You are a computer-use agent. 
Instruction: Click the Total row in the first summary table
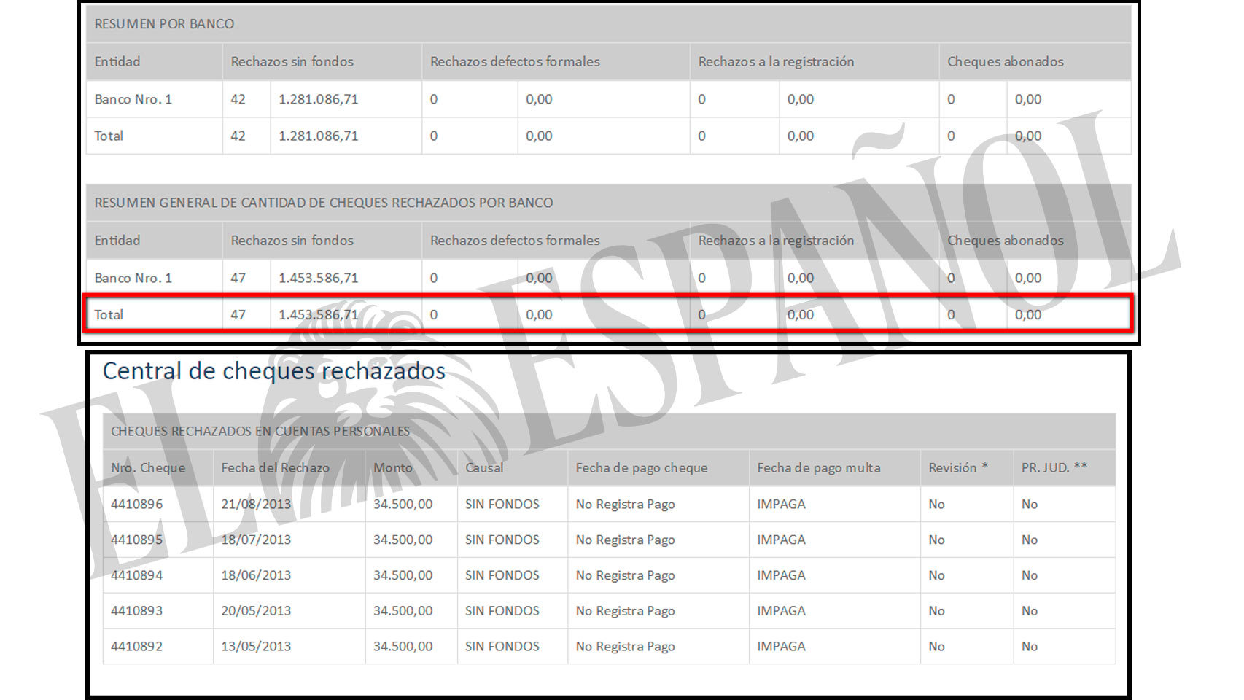pos(109,136)
